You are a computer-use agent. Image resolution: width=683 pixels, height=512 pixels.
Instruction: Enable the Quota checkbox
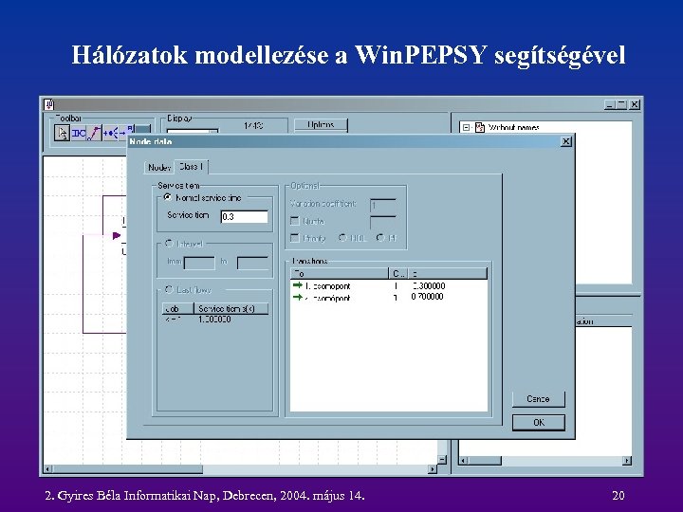pos(295,221)
